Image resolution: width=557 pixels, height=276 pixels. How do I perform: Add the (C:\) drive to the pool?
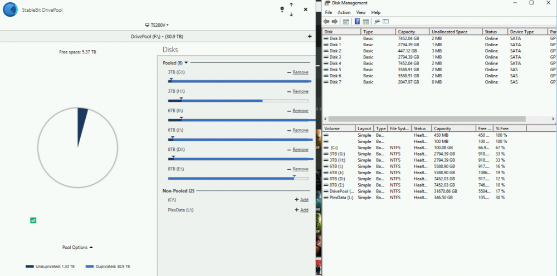tap(304, 200)
